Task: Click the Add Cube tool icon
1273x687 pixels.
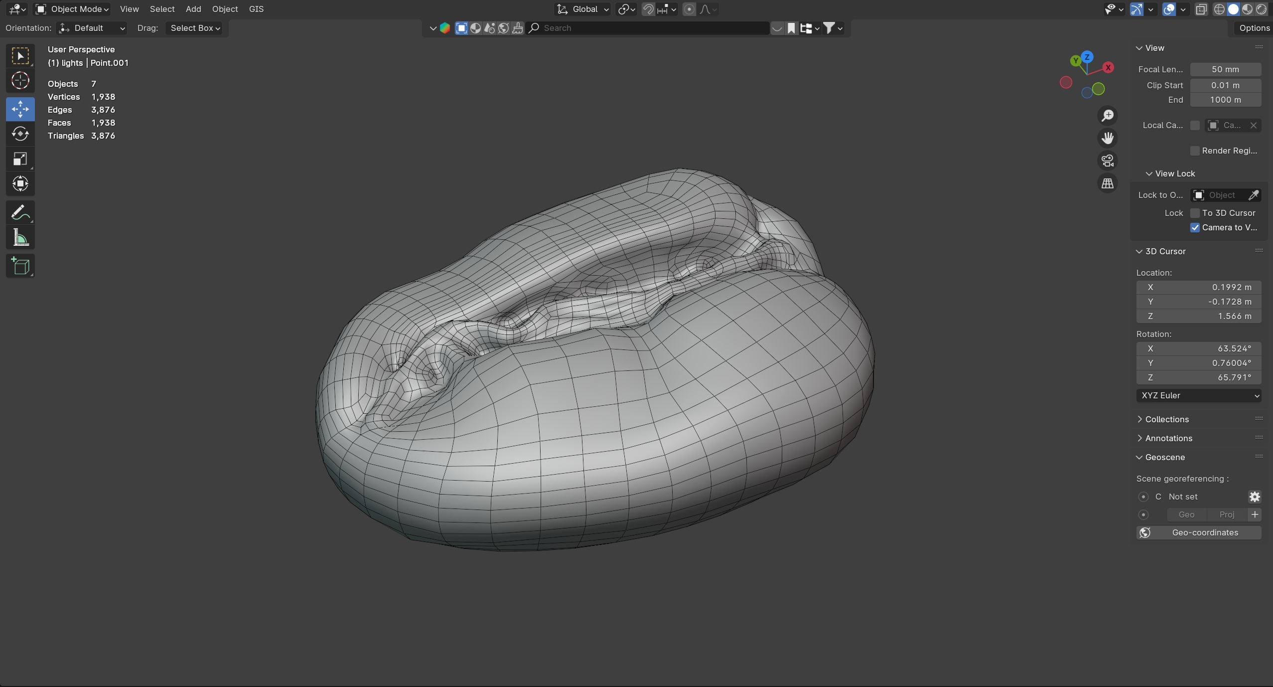Action: tap(20, 266)
